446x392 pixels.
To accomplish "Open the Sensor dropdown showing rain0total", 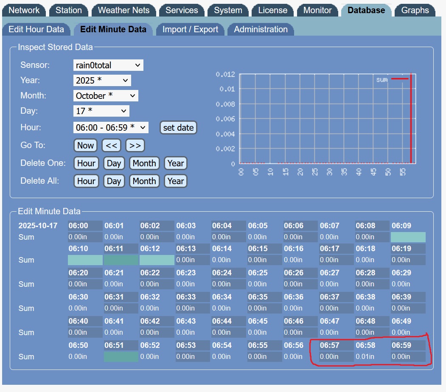I will (x=108, y=65).
